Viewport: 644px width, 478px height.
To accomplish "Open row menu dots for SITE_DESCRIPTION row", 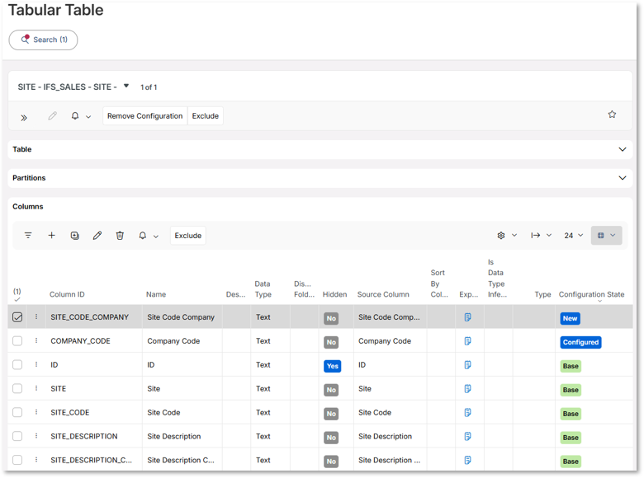I will [36, 435].
